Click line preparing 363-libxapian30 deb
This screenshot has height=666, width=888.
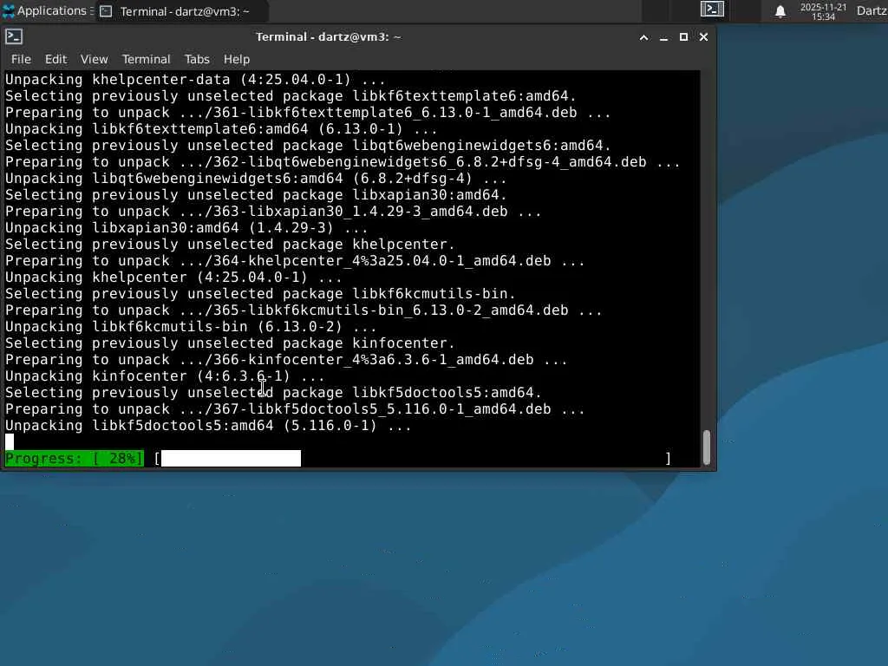tap(273, 211)
